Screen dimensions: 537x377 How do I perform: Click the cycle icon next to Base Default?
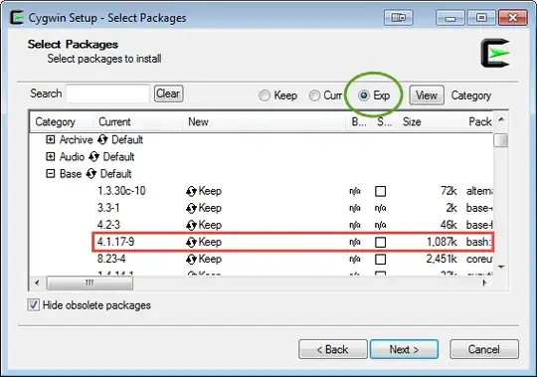(x=91, y=174)
